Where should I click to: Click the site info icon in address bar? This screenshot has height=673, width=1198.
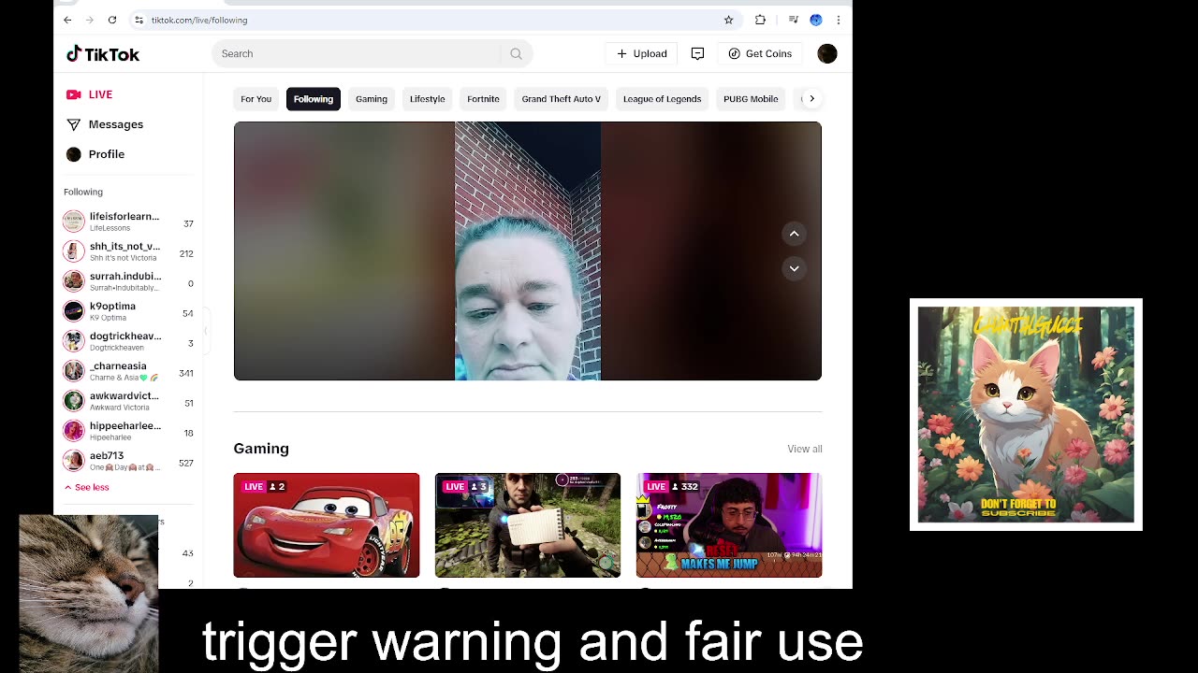(x=139, y=20)
